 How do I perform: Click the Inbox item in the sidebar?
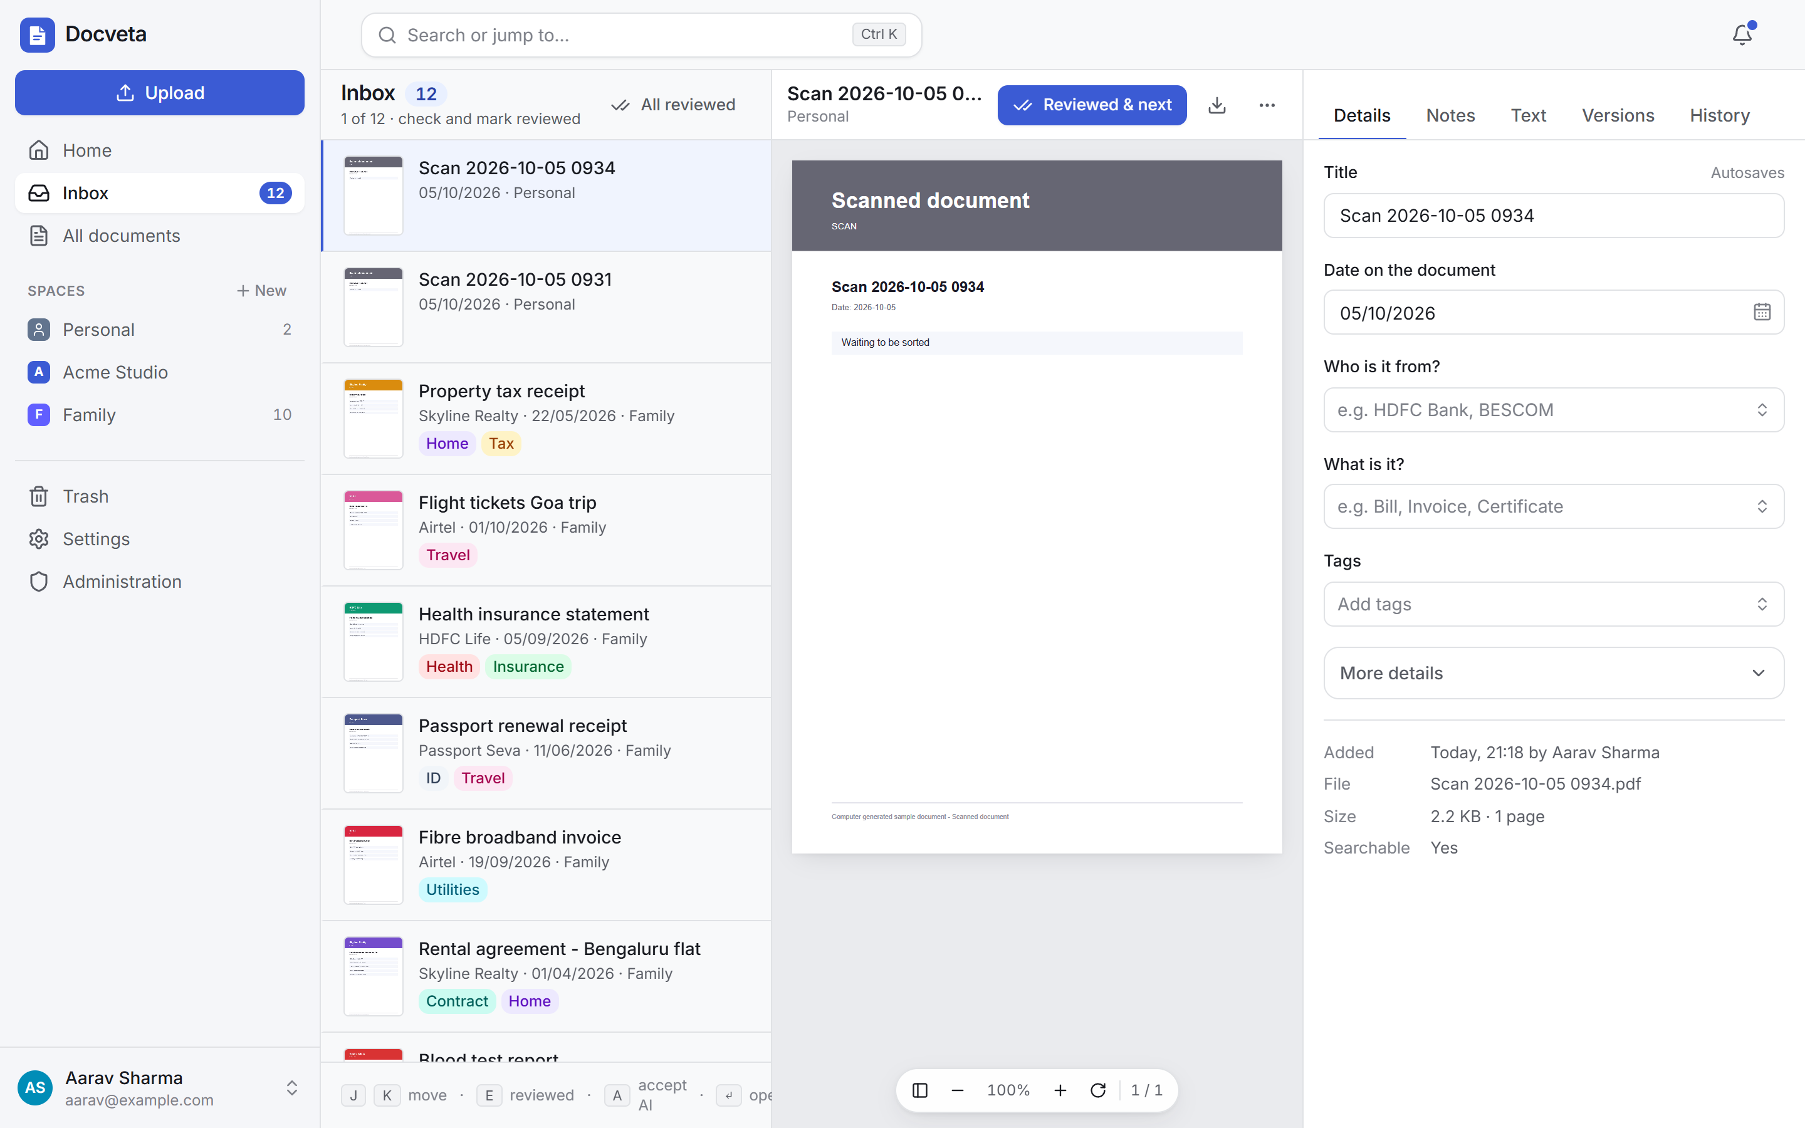(160, 192)
